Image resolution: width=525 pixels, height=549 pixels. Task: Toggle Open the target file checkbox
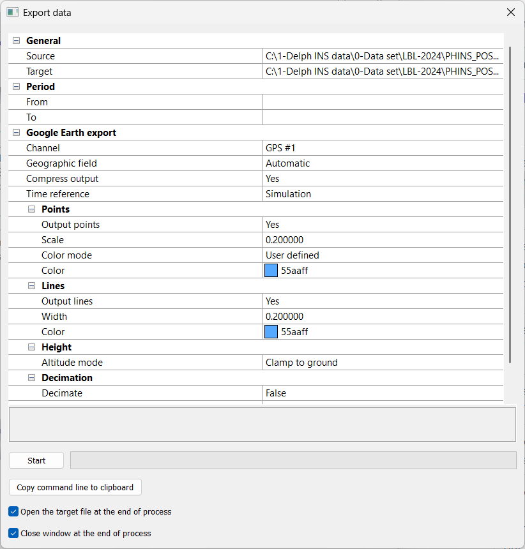(14, 511)
